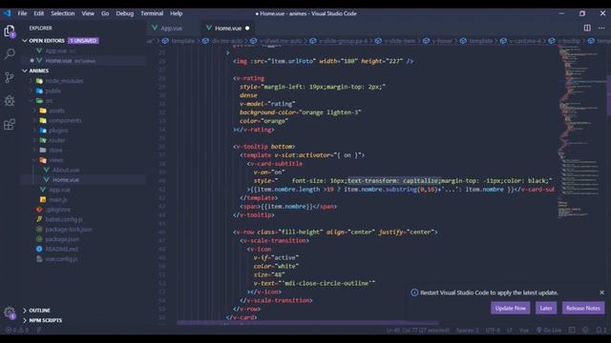Image resolution: width=611 pixels, height=343 pixels.
Task: Click the Spaces indentation in status bar
Action: point(467,331)
